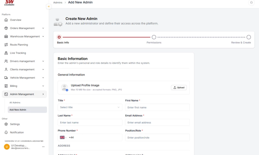Click the Permissions step label

pyautogui.click(x=154, y=43)
